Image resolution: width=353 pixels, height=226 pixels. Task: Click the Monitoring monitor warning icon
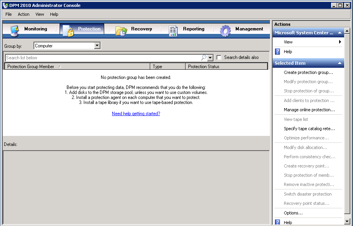pos(15,31)
